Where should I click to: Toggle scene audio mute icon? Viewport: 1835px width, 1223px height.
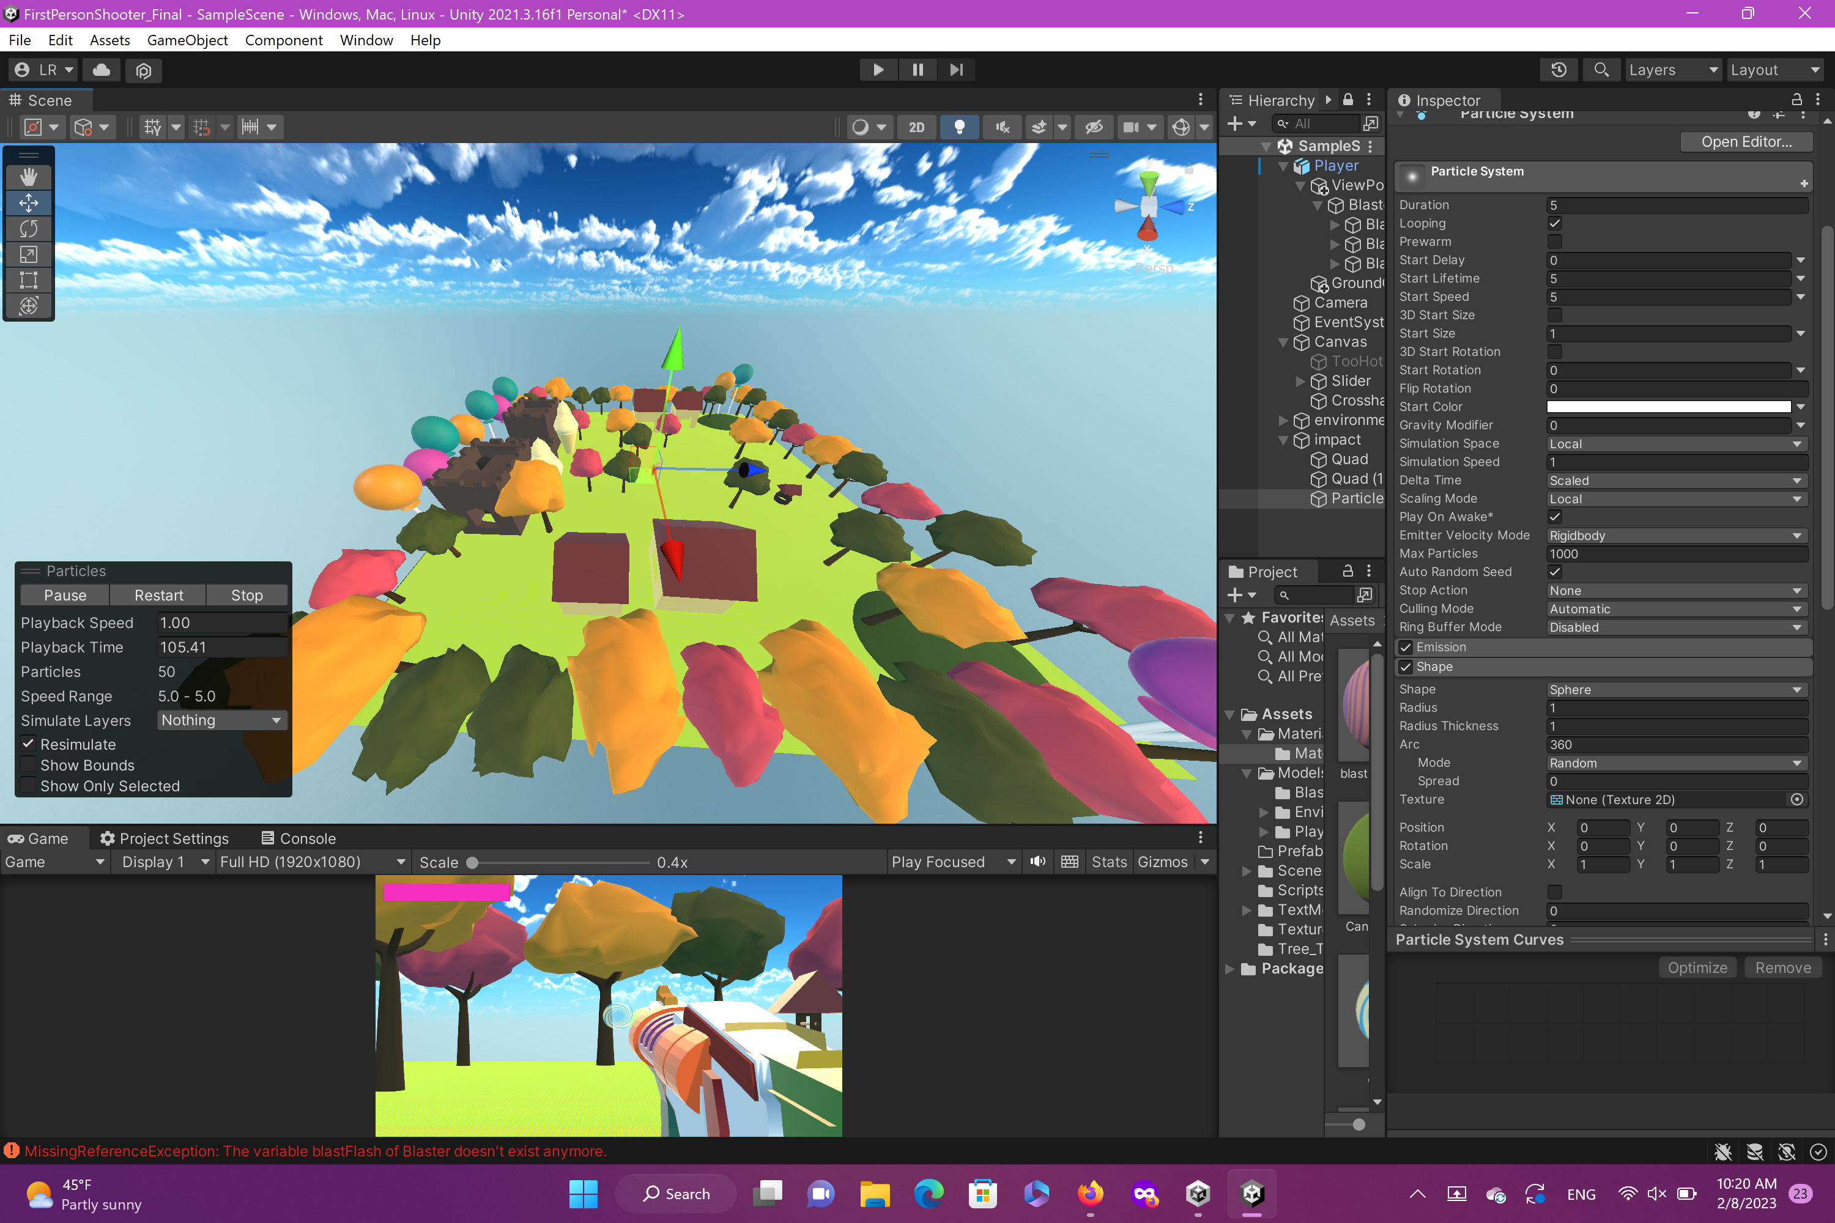tap(1003, 127)
